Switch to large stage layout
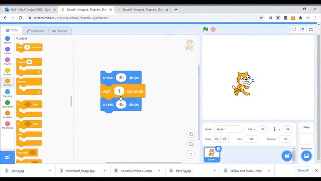 (x=302, y=29)
